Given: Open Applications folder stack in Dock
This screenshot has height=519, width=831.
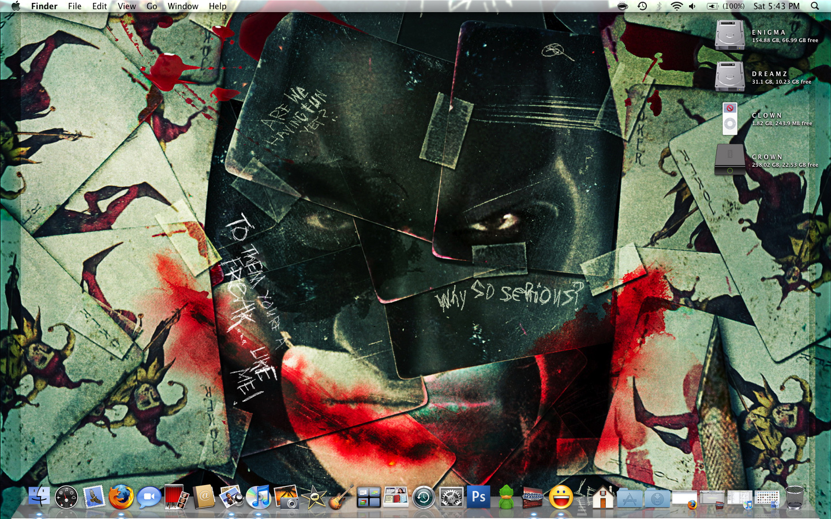Looking at the screenshot, I should pos(630,498).
